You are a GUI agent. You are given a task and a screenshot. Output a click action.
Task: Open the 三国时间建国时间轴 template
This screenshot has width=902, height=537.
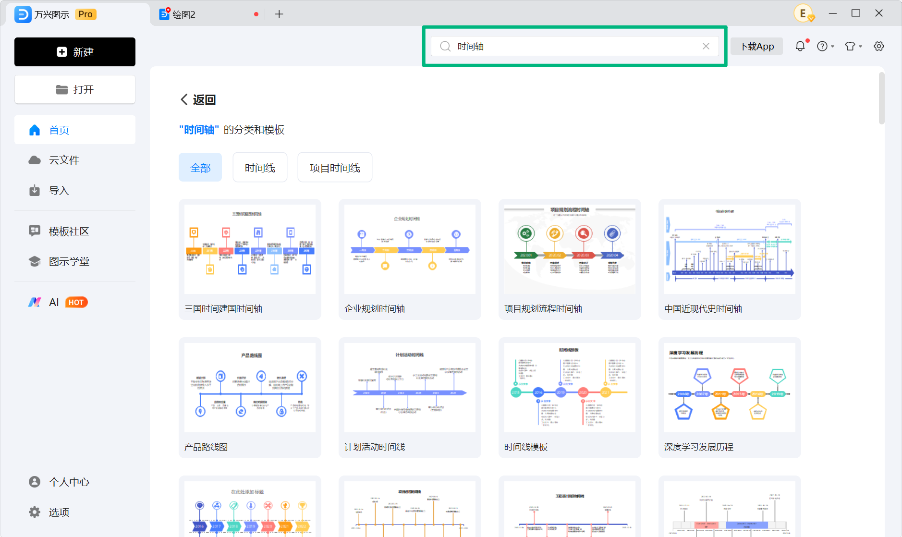pos(250,259)
